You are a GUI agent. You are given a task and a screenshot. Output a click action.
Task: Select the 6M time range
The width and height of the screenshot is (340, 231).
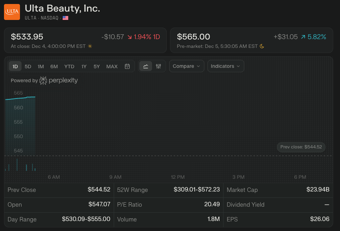pyautogui.click(x=54, y=66)
